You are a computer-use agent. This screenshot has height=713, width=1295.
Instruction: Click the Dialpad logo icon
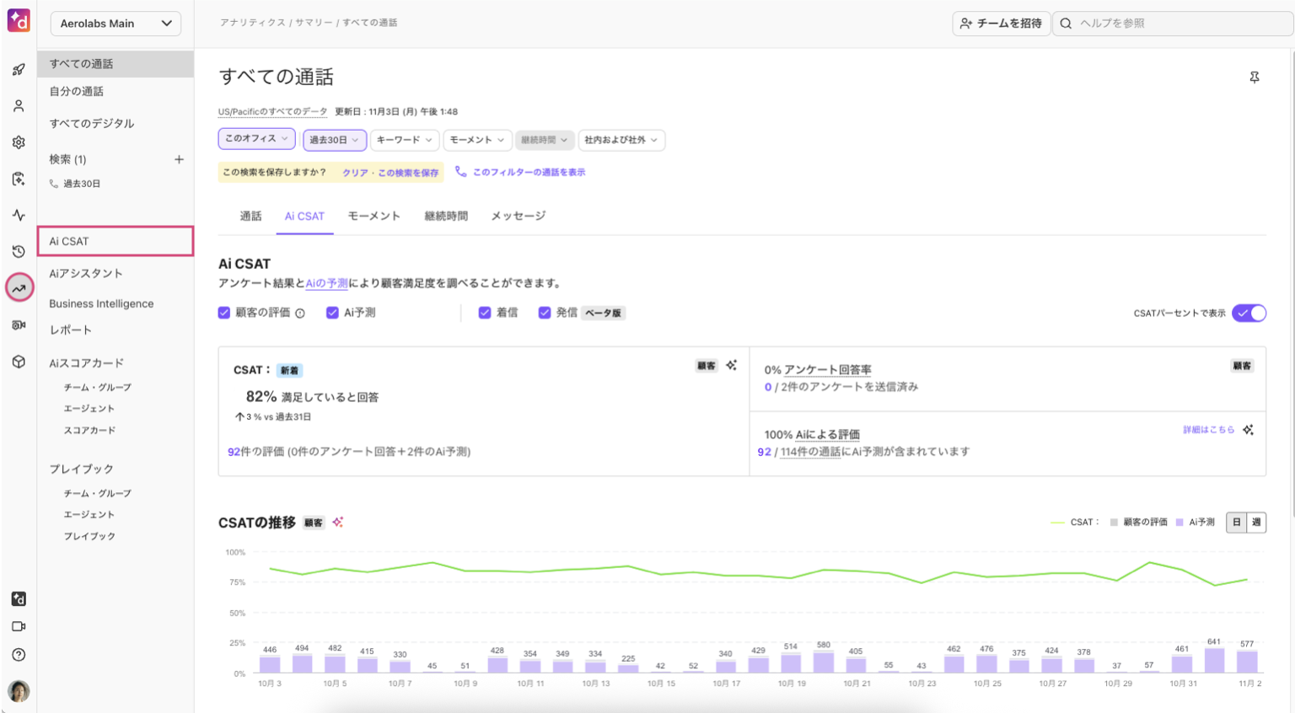19,20
